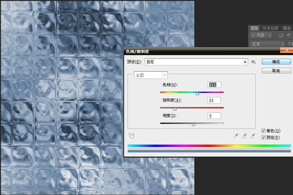Open the 类型 layer filter dropdown

[x=261, y=35]
